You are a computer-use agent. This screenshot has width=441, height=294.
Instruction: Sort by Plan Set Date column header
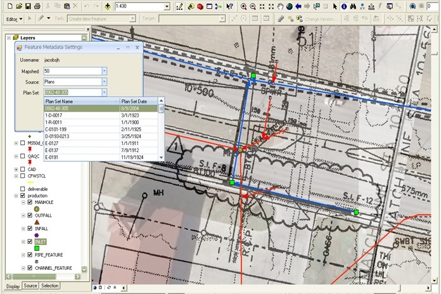pos(139,101)
